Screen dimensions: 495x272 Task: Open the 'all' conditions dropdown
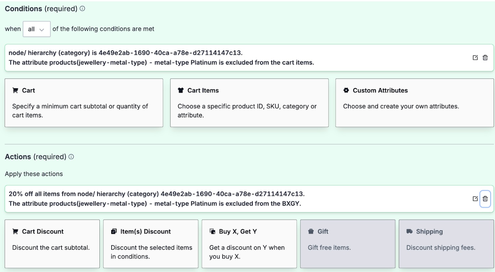(x=36, y=29)
